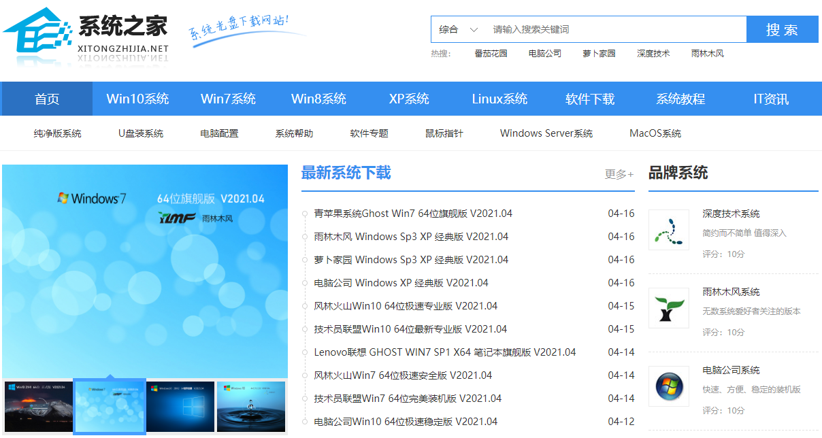Click the 电脑公司系统 brand title
The width and height of the screenshot is (822, 438).
coord(731,370)
